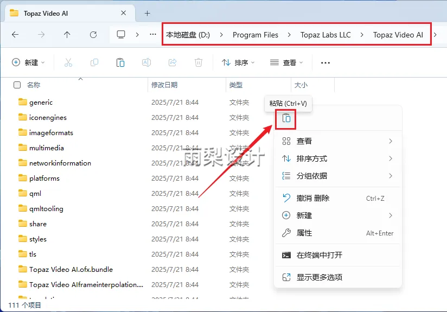Screen dimensions: 447x312
Task: Open 排序方式 submenu in context menu
Action: click(338, 158)
